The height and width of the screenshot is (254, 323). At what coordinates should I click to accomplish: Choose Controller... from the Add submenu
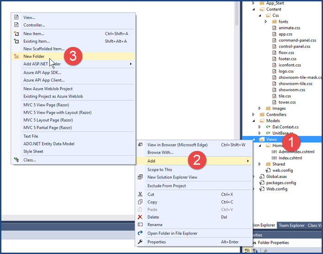tap(34, 25)
